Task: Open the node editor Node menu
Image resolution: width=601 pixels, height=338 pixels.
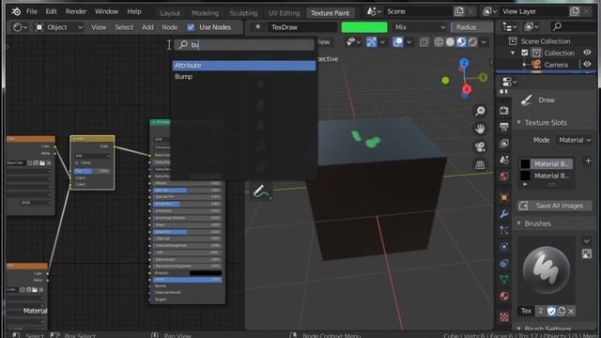Action: (x=169, y=27)
